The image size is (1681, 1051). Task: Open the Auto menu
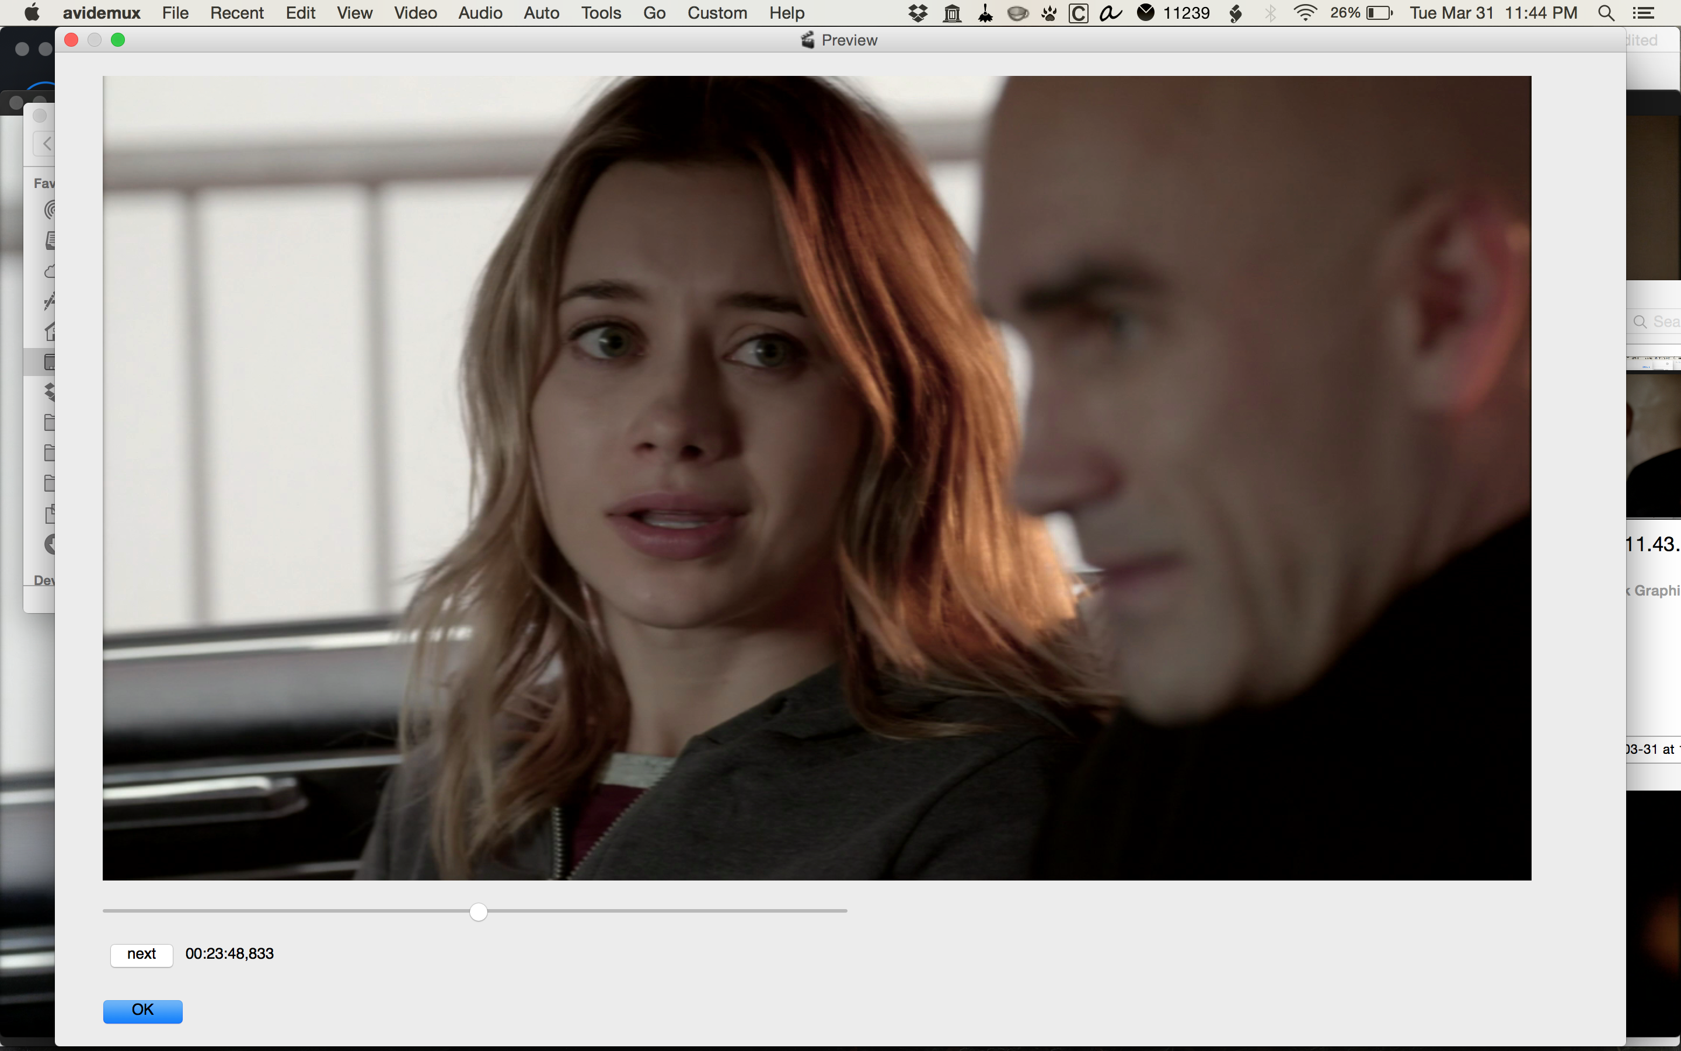(541, 12)
